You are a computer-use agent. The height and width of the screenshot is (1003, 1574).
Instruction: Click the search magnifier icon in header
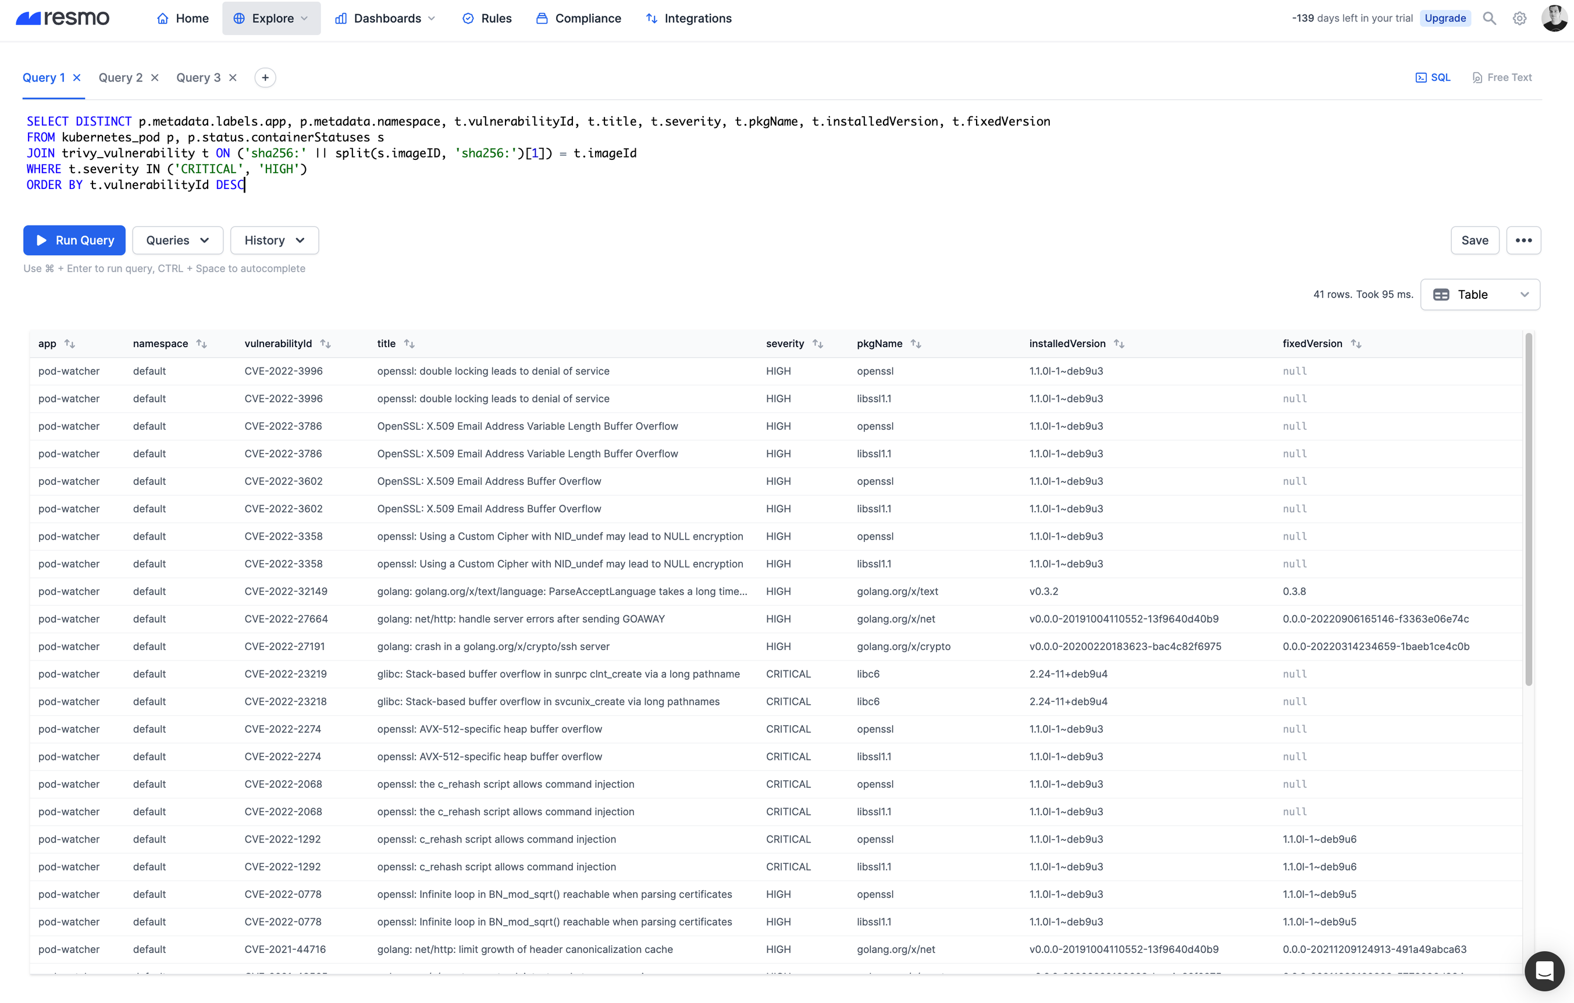pyautogui.click(x=1489, y=18)
